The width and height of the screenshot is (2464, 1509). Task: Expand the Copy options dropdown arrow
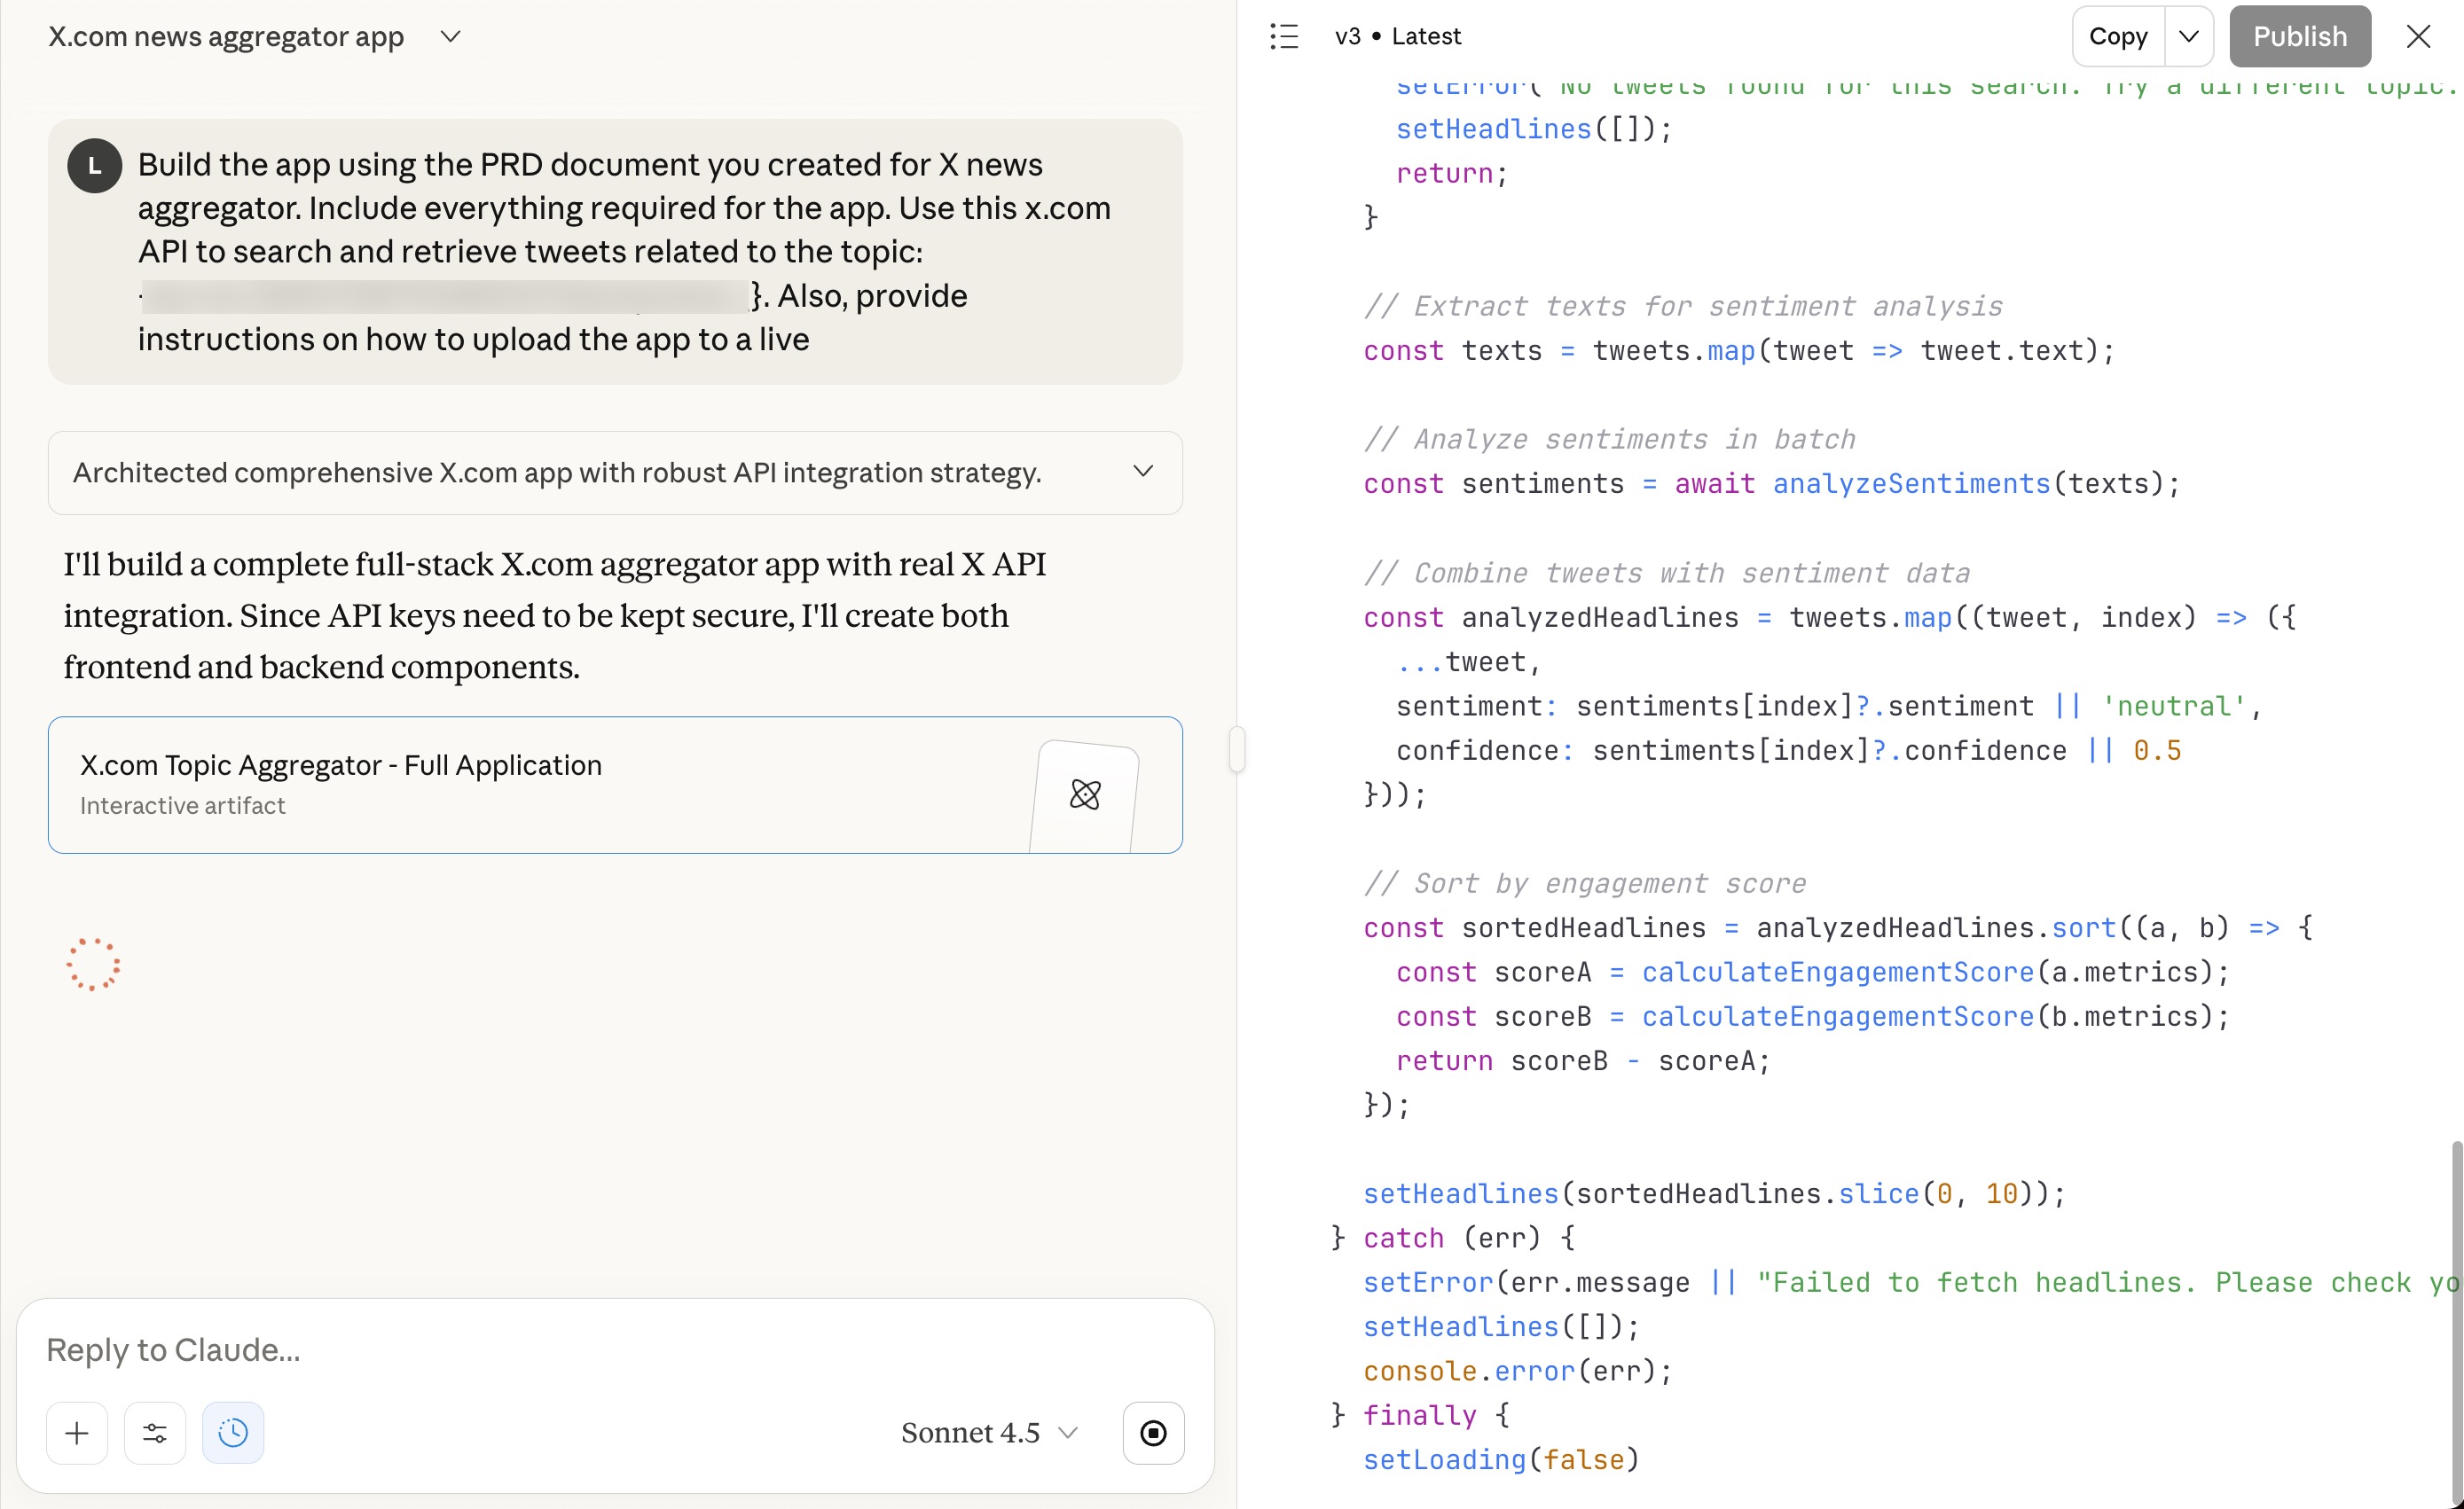(2188, 37)
